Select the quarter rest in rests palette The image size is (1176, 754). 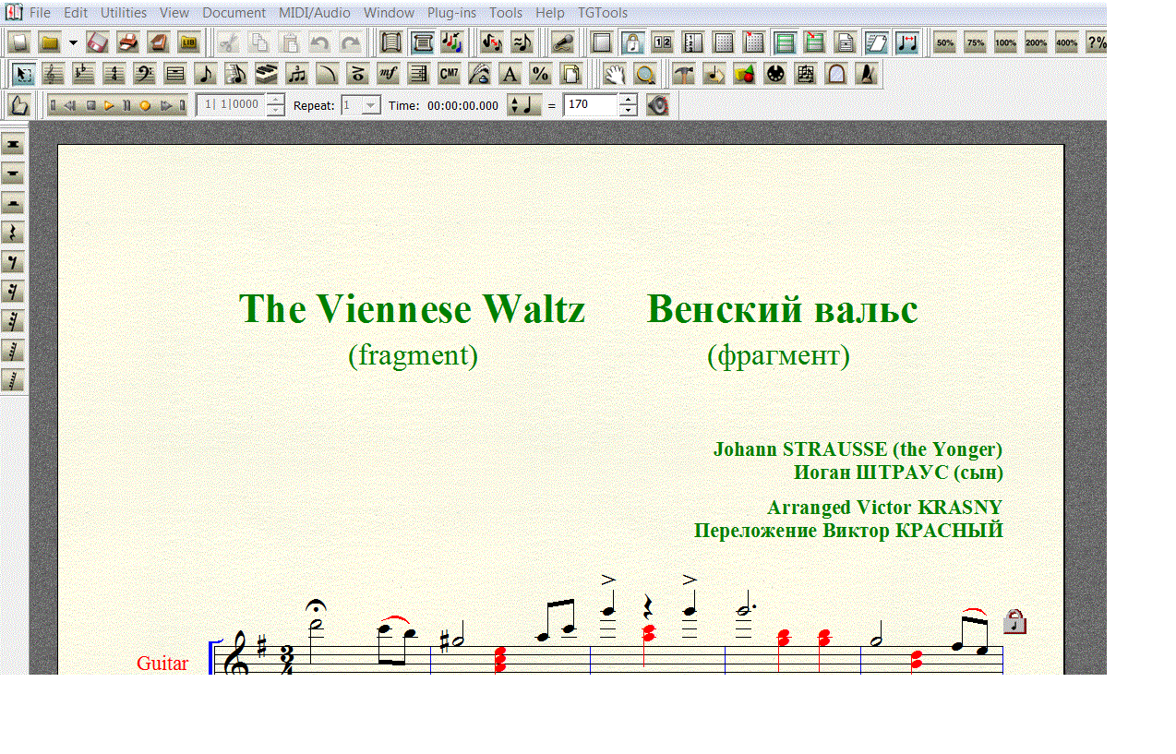(x=13, y=233)
